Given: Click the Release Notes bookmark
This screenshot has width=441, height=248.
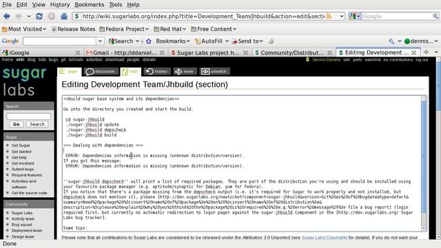Looking at the screenshot, I should [x=74, y=29].
